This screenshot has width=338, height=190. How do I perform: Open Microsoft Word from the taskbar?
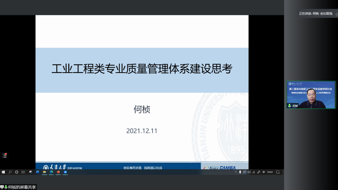click(38, 172)
